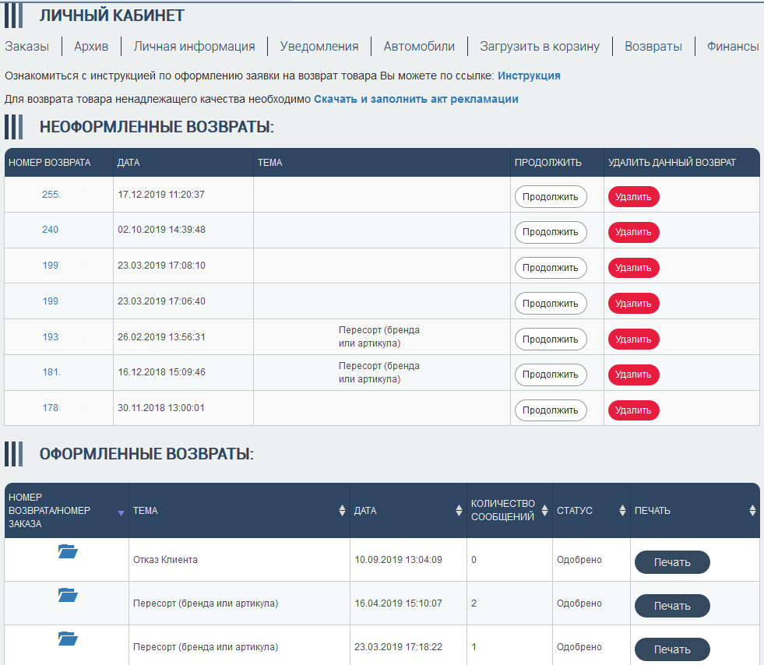Image resolution: width=764 pixels, height=665 pixels.
Task: Sort completed returns by Дата column arrows
Action: point(459,511)
